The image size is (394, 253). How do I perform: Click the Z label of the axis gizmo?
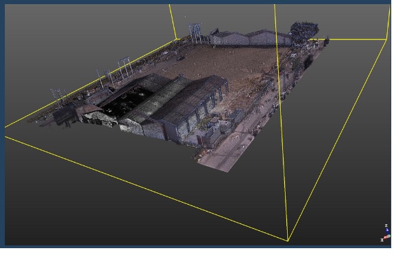pyautogui.click(x=386, y=225)
